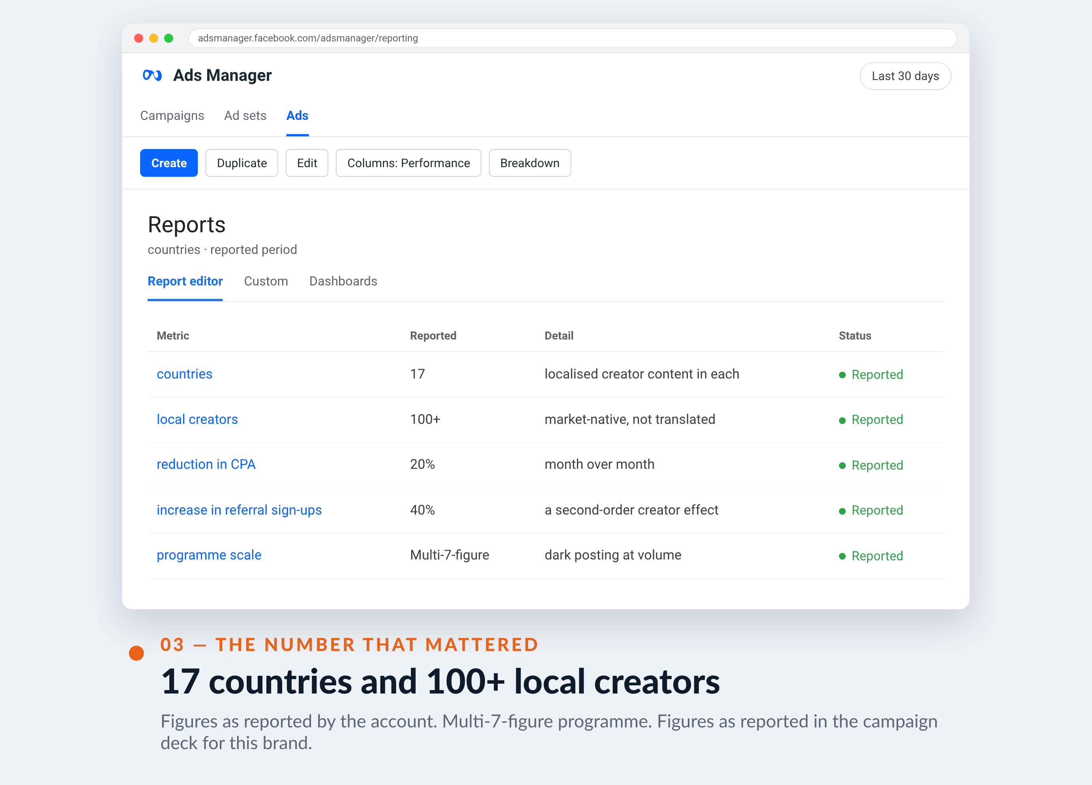Click the reported value 17
The width and height of the screenshot is (1092, 785).
click(x=418, y=374)
